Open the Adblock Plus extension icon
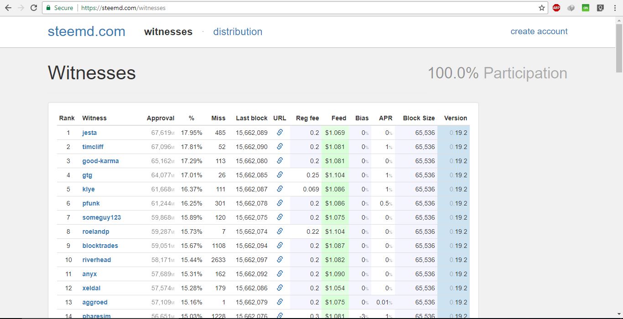Viewport: 623px width, 319px height. click(x=556, y=8)
